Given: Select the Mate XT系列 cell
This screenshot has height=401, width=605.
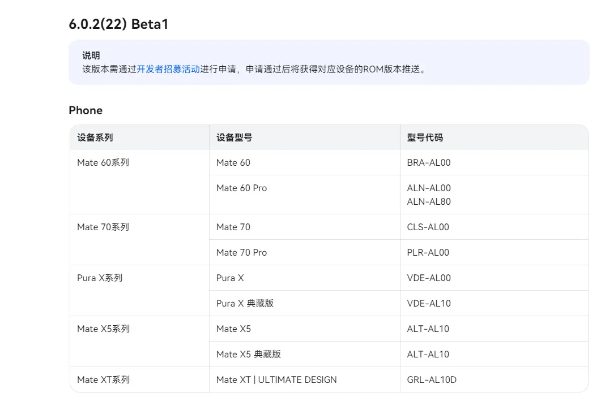Looking at the screenshot, I should click(x=140, y=380).
